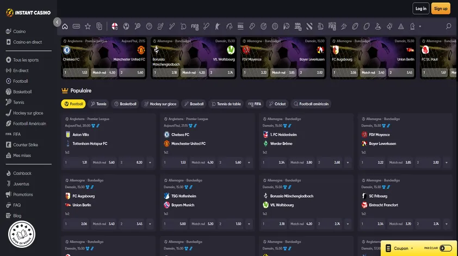458x256 pixels.
Task: Select the soccer ball icon in toolbar
Action: [x=126, y=26]
